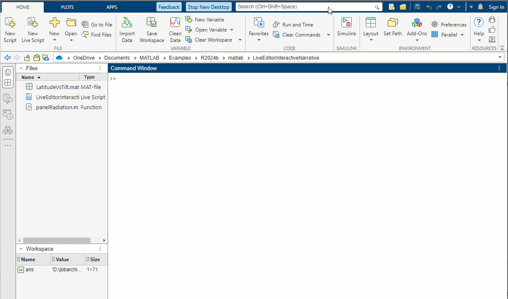Screen dimensions: 508x299
Task: Select the Run and Time tool
Action: click(293, 24)
